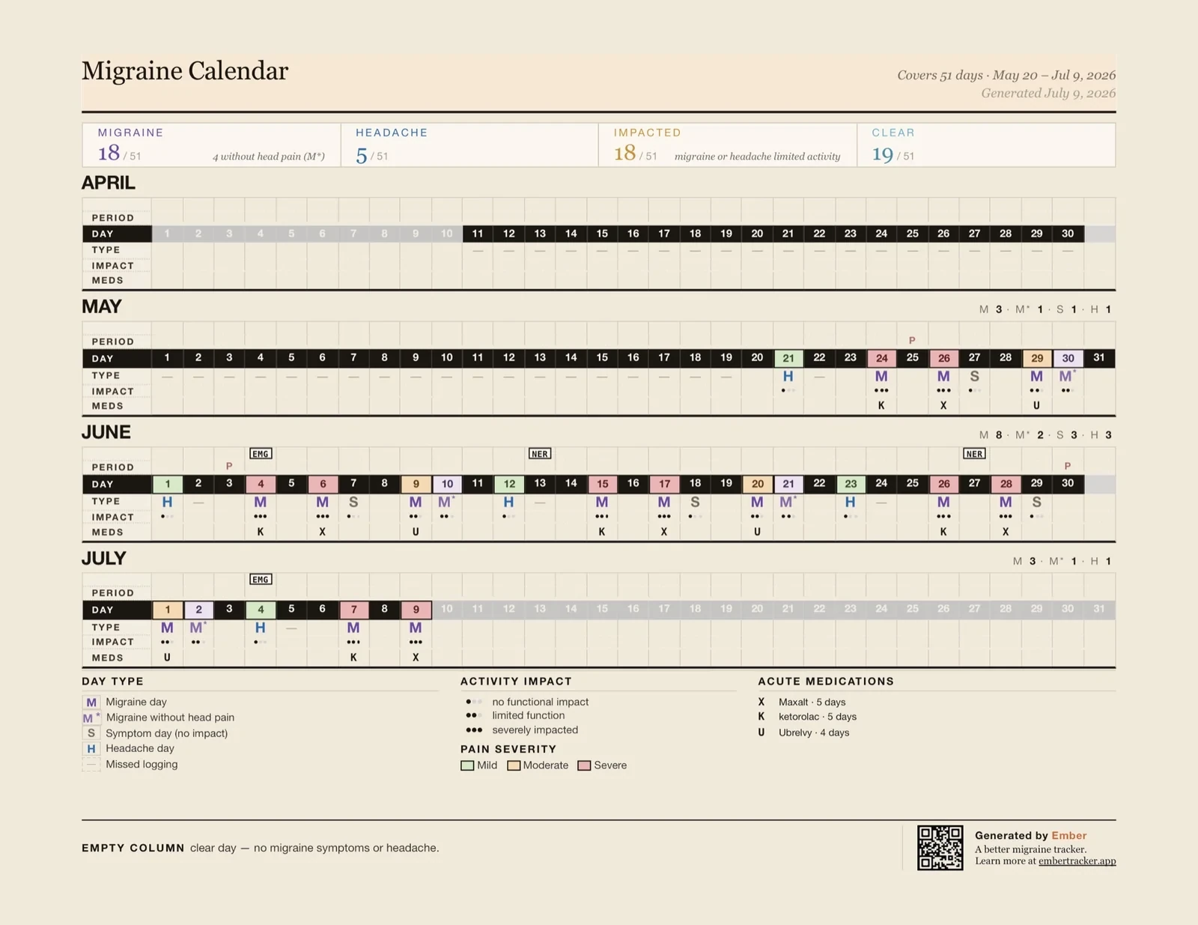Image resolution: width=1198 pixels, height=925 pixels.
Task: Click the IMPACTED 18/51 summary card
Action: click(728, 145)
